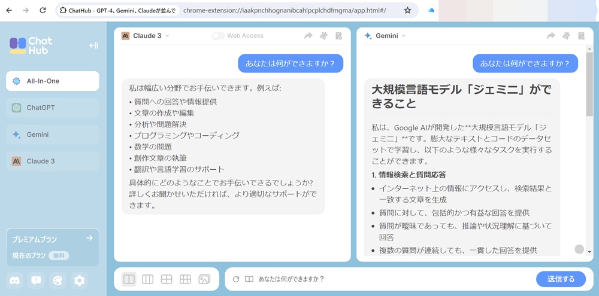Expand the Claude 3 model dropdown
This screenshot has width=599, height=296.
pos(167,36)
